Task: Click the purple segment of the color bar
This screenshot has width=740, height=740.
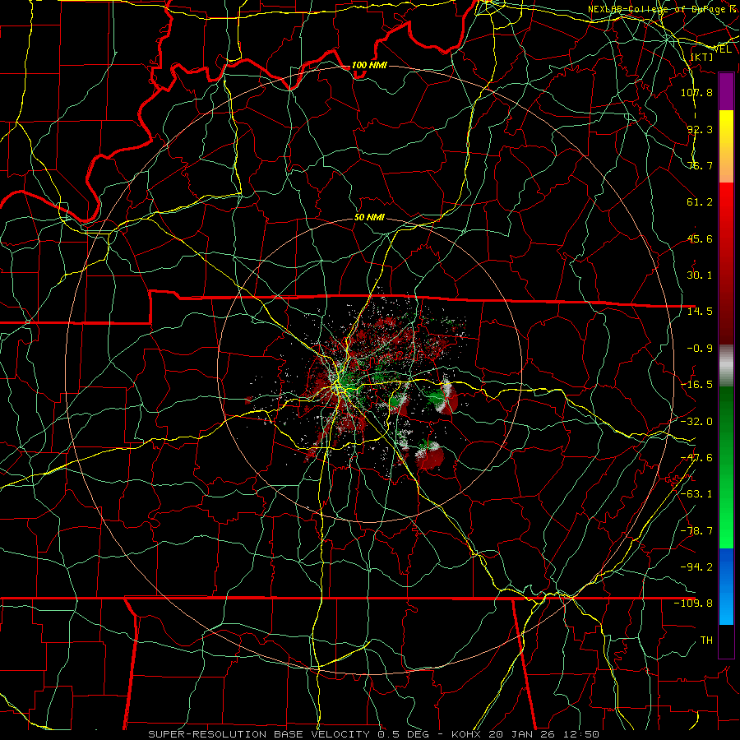Action: [x=726, y=91]
